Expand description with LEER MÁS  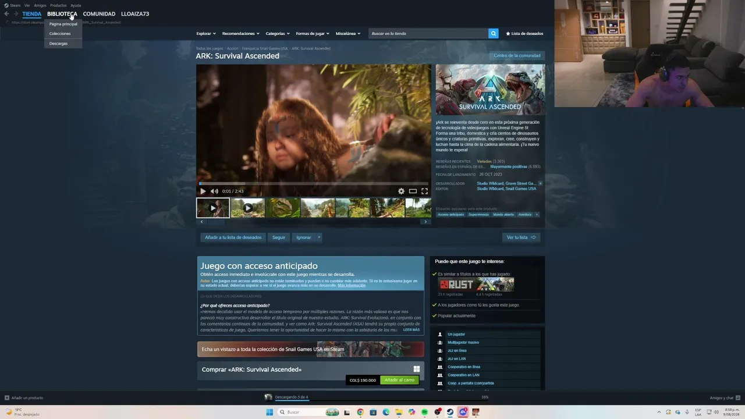click(411, 329)
